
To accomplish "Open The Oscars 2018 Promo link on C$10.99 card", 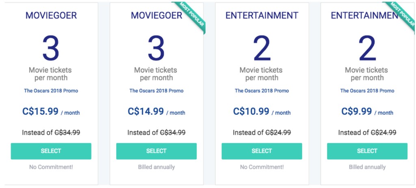I will pos(262,91).
